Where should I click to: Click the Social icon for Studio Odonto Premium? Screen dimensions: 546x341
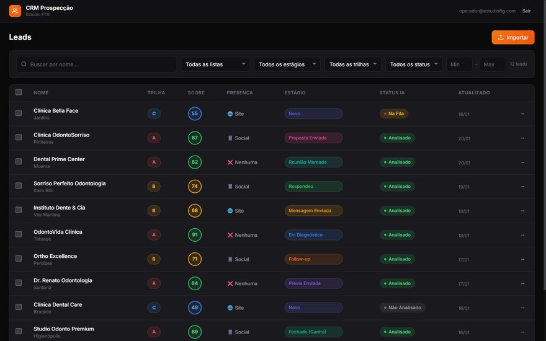230,332
